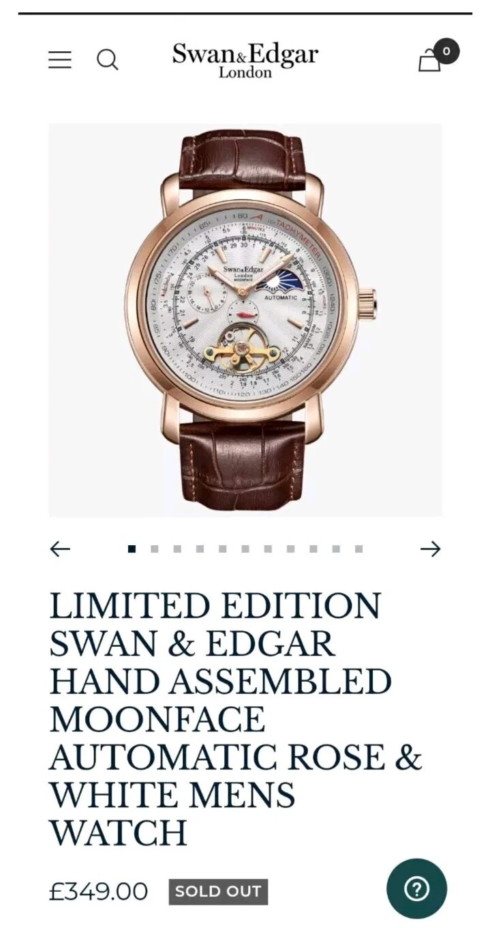This screenshot has width=490, height=928.
Task: Open the shopping bag cart
Action: click(x=429, y=61)
